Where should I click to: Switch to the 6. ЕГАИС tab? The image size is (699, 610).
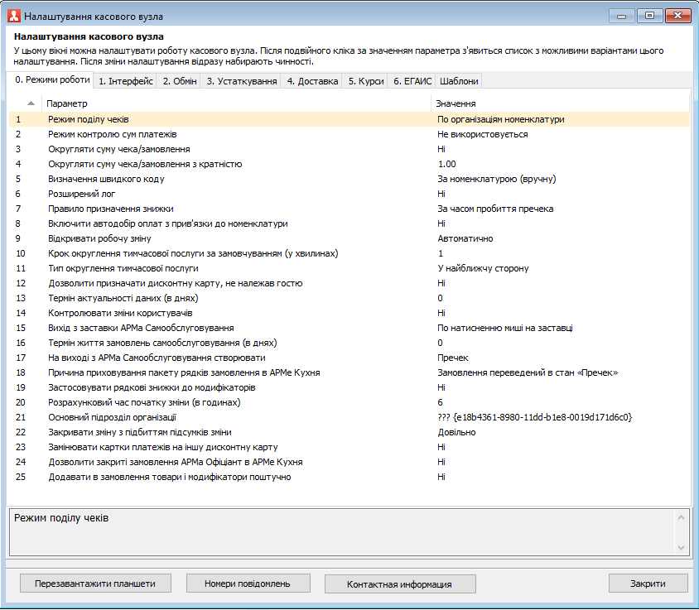412,81
